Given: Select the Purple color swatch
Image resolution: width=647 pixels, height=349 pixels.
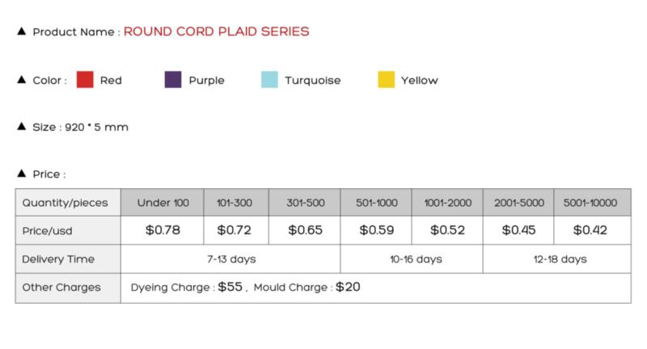Looking at the screenshot, I should [x=173, y=79].
